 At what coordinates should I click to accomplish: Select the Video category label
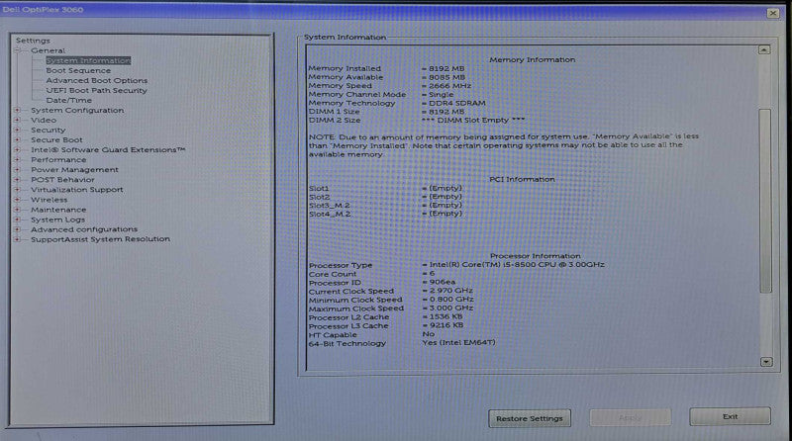(44, 120)
